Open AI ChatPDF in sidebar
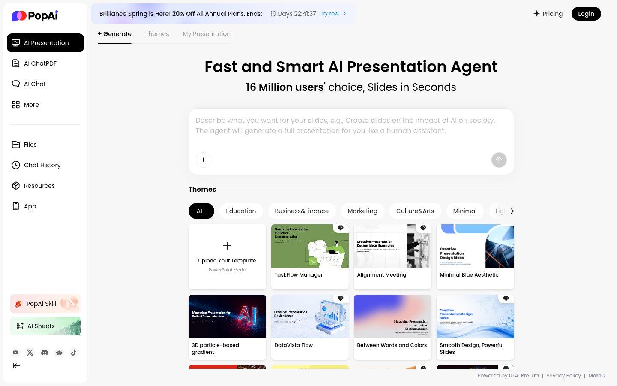Screen dimensions: 617x386 click(x=45, y=63)
